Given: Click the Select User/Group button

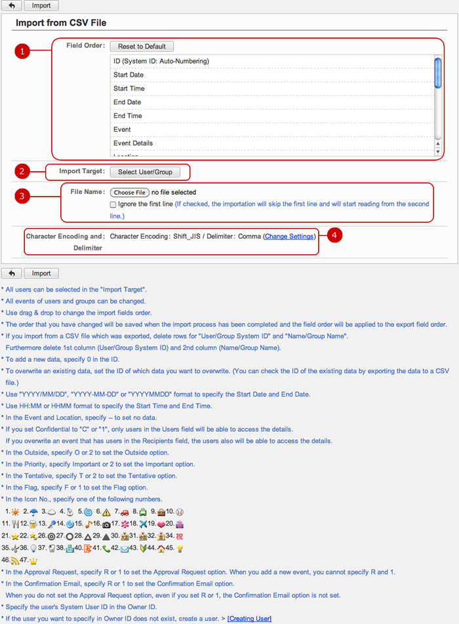Looking at the screenshot, I should click(145, 172).
